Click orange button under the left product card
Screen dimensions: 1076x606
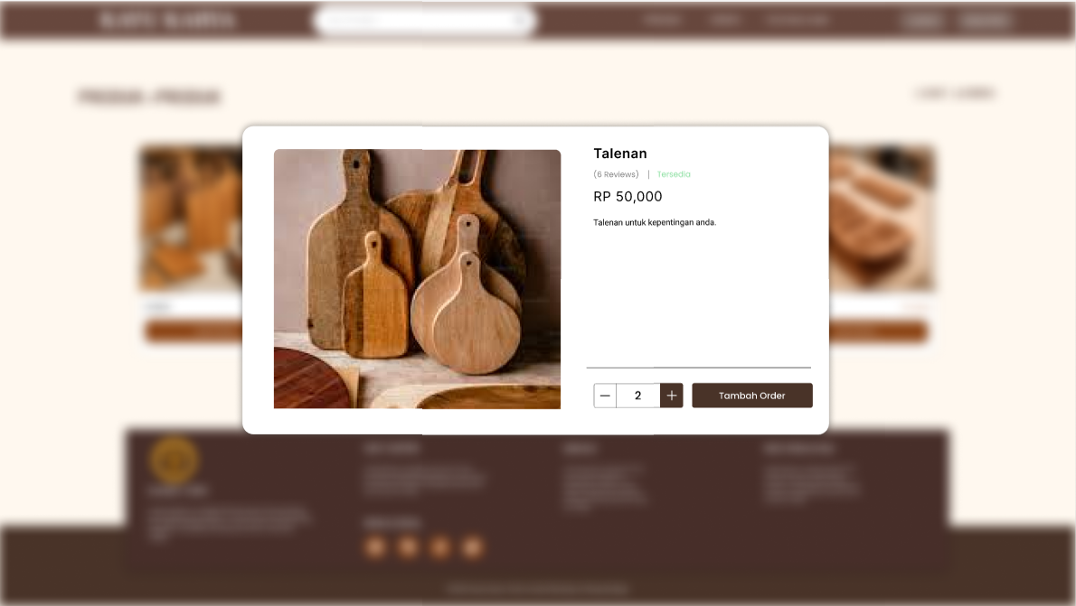(x=193, y=331)
